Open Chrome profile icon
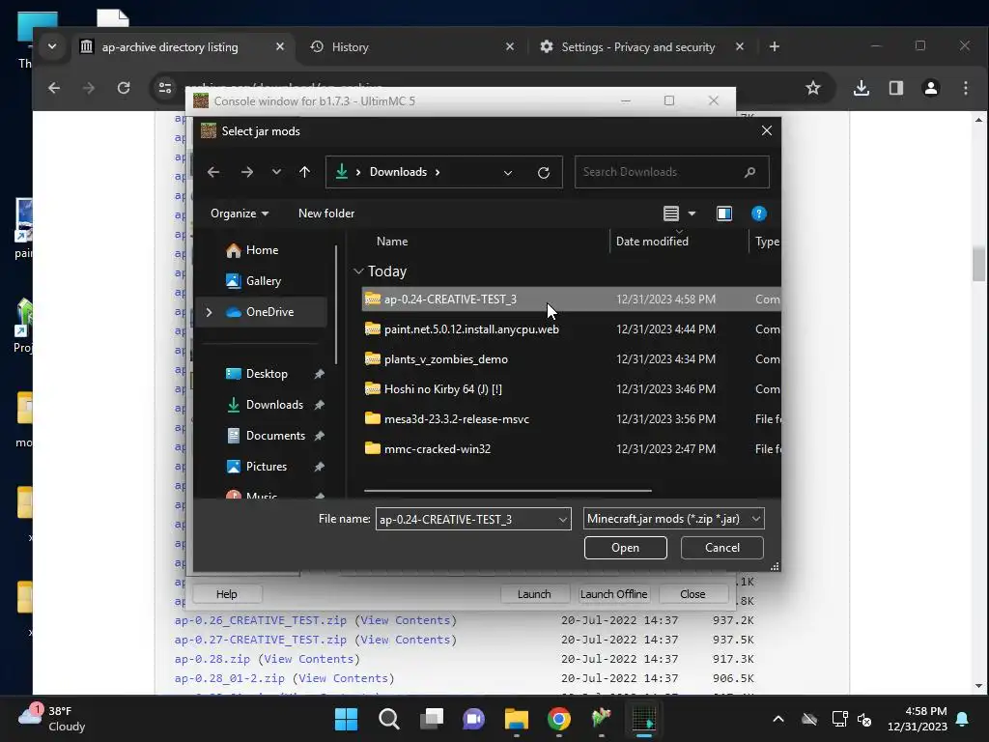 [x=931, y=88]
